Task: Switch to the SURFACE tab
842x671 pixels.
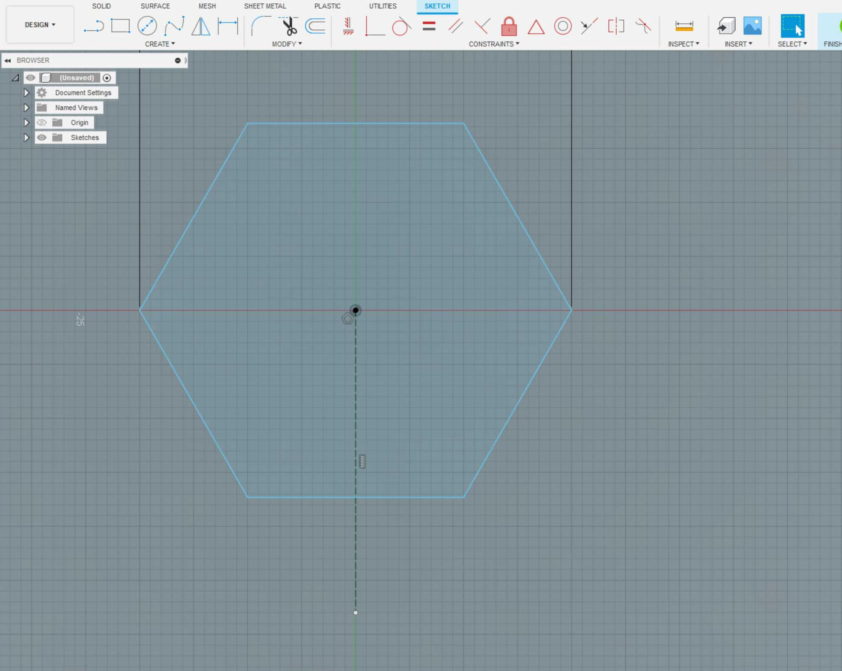Action: click(155, 6)
